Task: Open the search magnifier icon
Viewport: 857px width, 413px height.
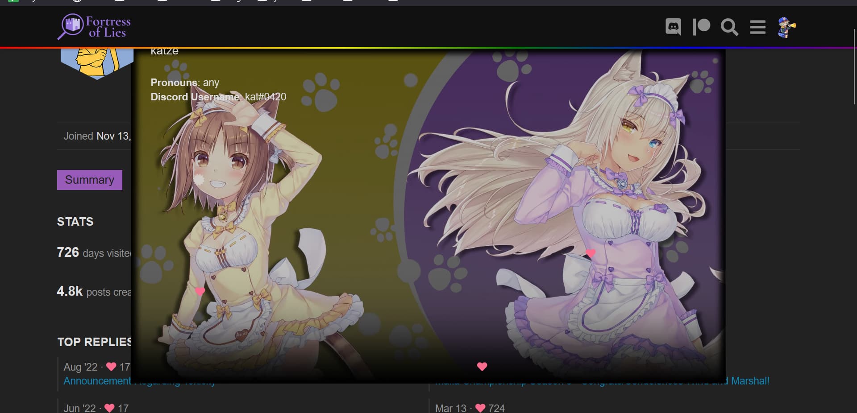Action: [x=729, y=27]
